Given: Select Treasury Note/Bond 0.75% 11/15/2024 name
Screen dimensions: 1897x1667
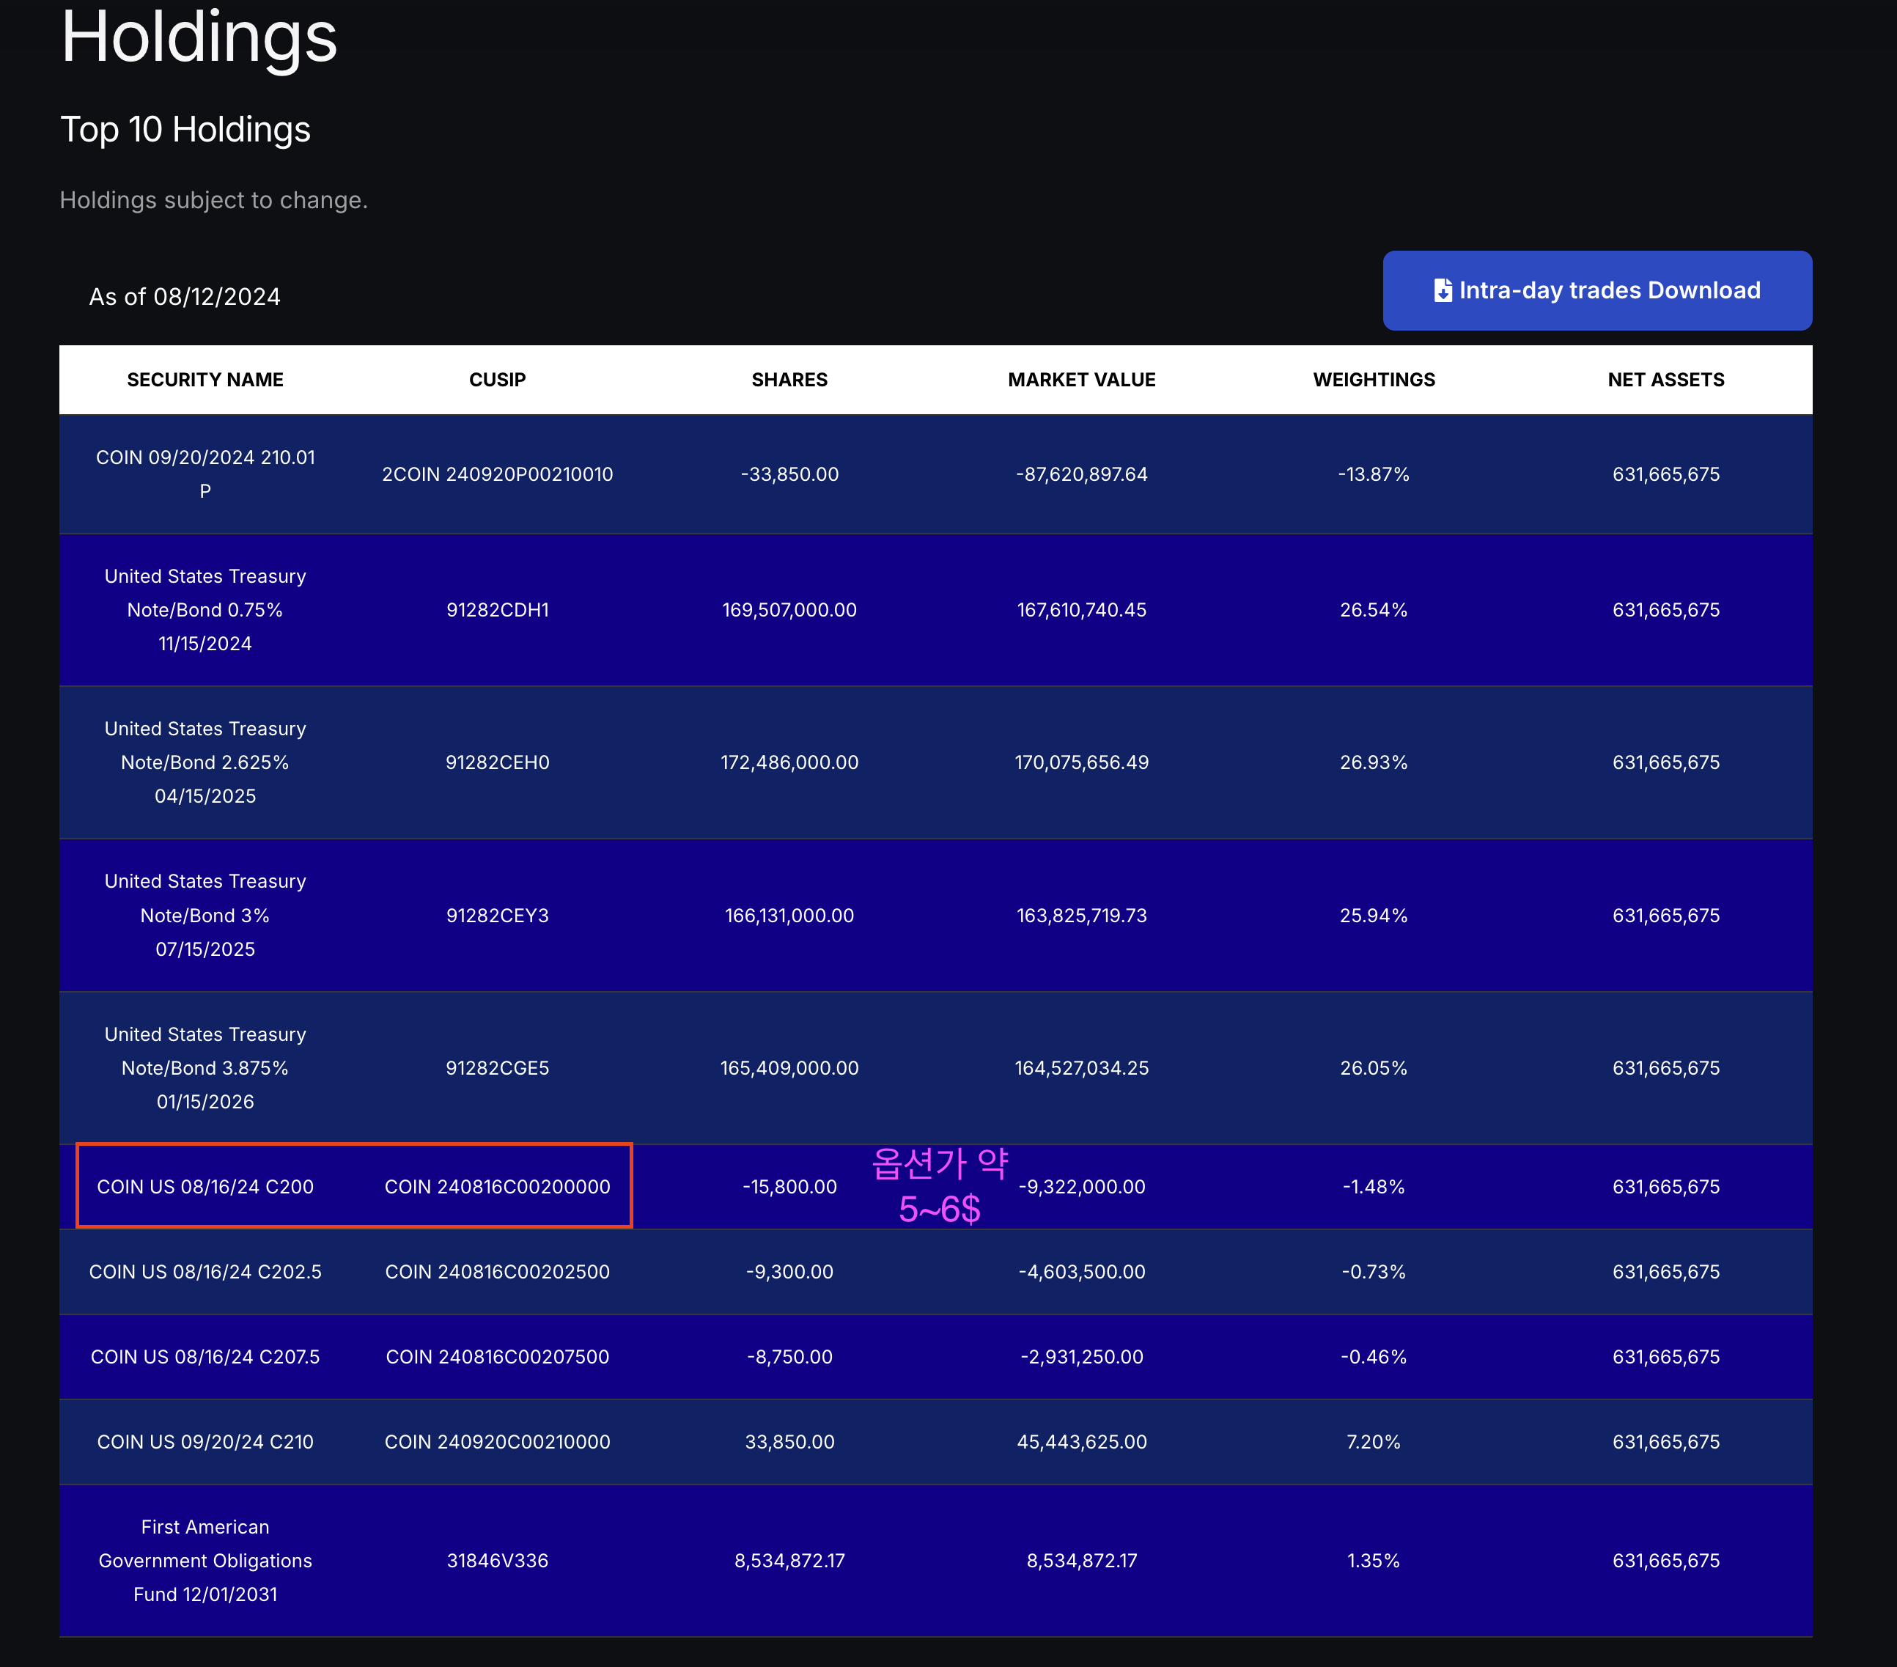Looking at the screenshot, I should click(205, 610).
